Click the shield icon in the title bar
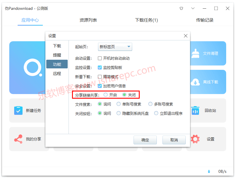Image resolution: width=236 pixels, height=178 pixels. pyautogui.click(x=181, y=8)
